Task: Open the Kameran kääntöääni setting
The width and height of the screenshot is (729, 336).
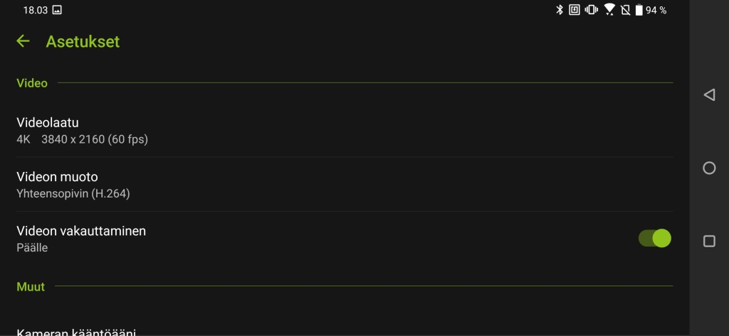Action: (345, 331)
